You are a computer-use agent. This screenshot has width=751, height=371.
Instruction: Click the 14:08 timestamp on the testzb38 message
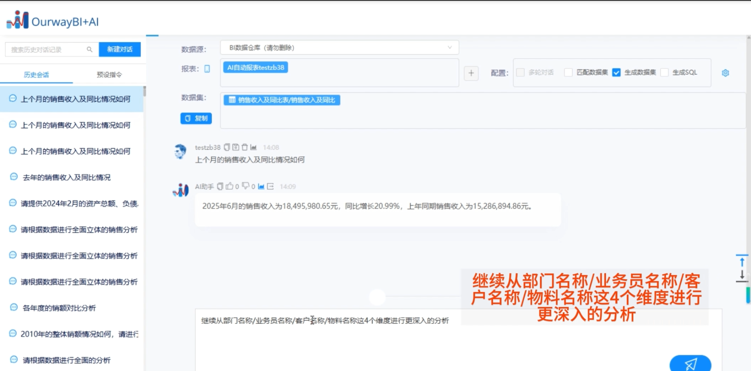[271, 148]
